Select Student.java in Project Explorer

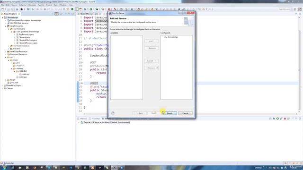pyautogui.click(x=24, y=37)
